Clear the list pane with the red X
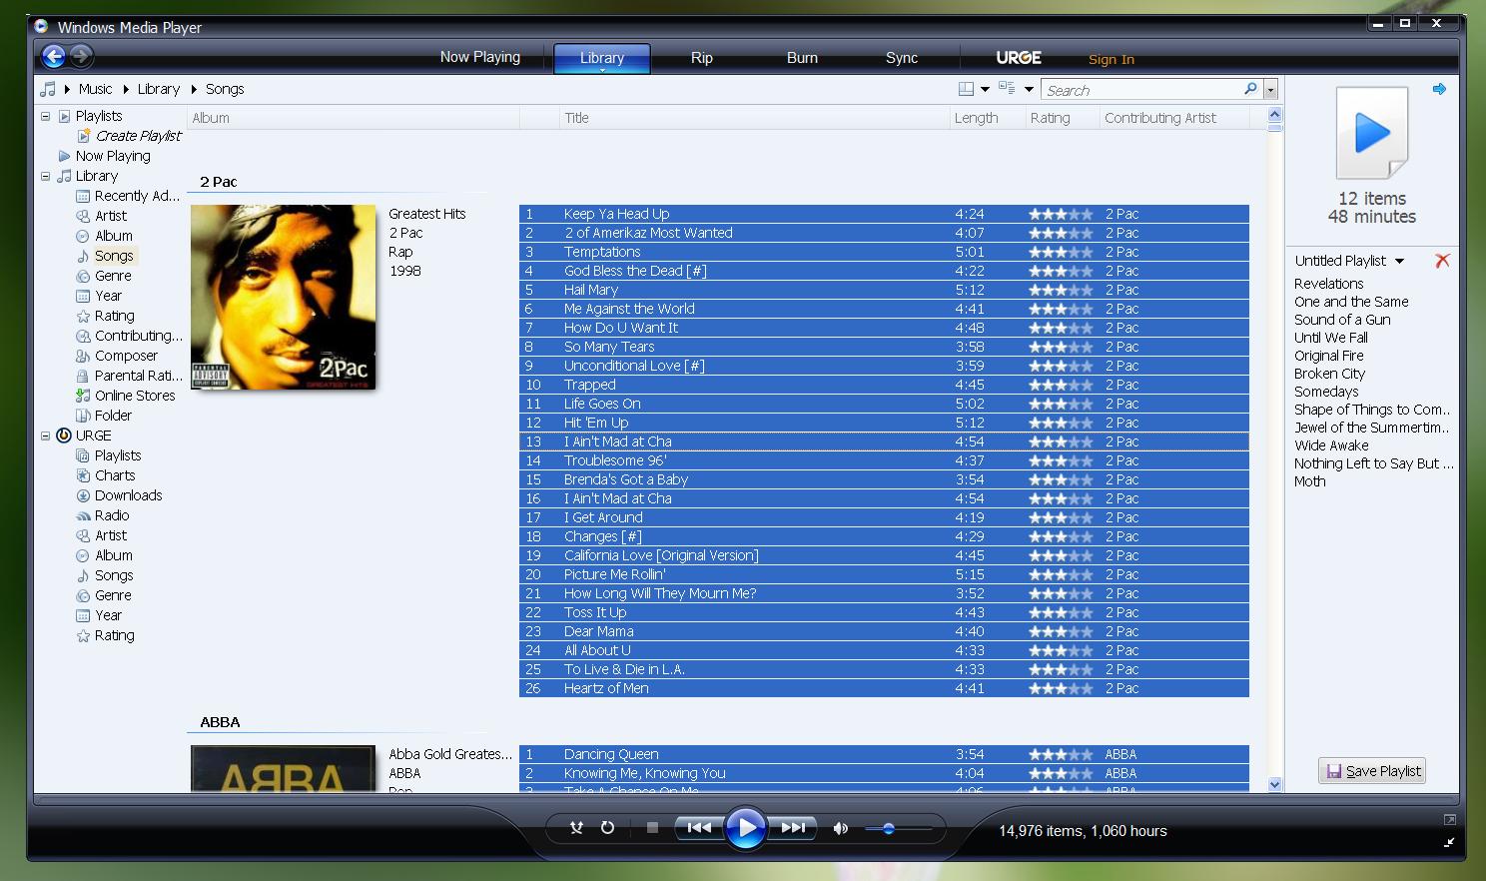 [x=1442, y=261]
